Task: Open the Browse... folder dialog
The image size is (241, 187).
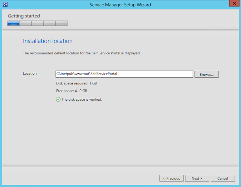Action: coord(206,74)
